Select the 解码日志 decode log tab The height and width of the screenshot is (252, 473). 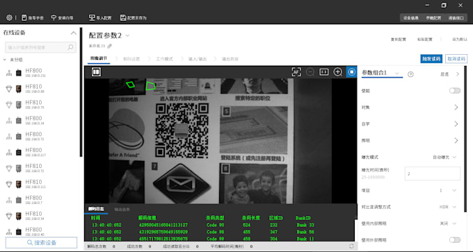tap(96, 209)
